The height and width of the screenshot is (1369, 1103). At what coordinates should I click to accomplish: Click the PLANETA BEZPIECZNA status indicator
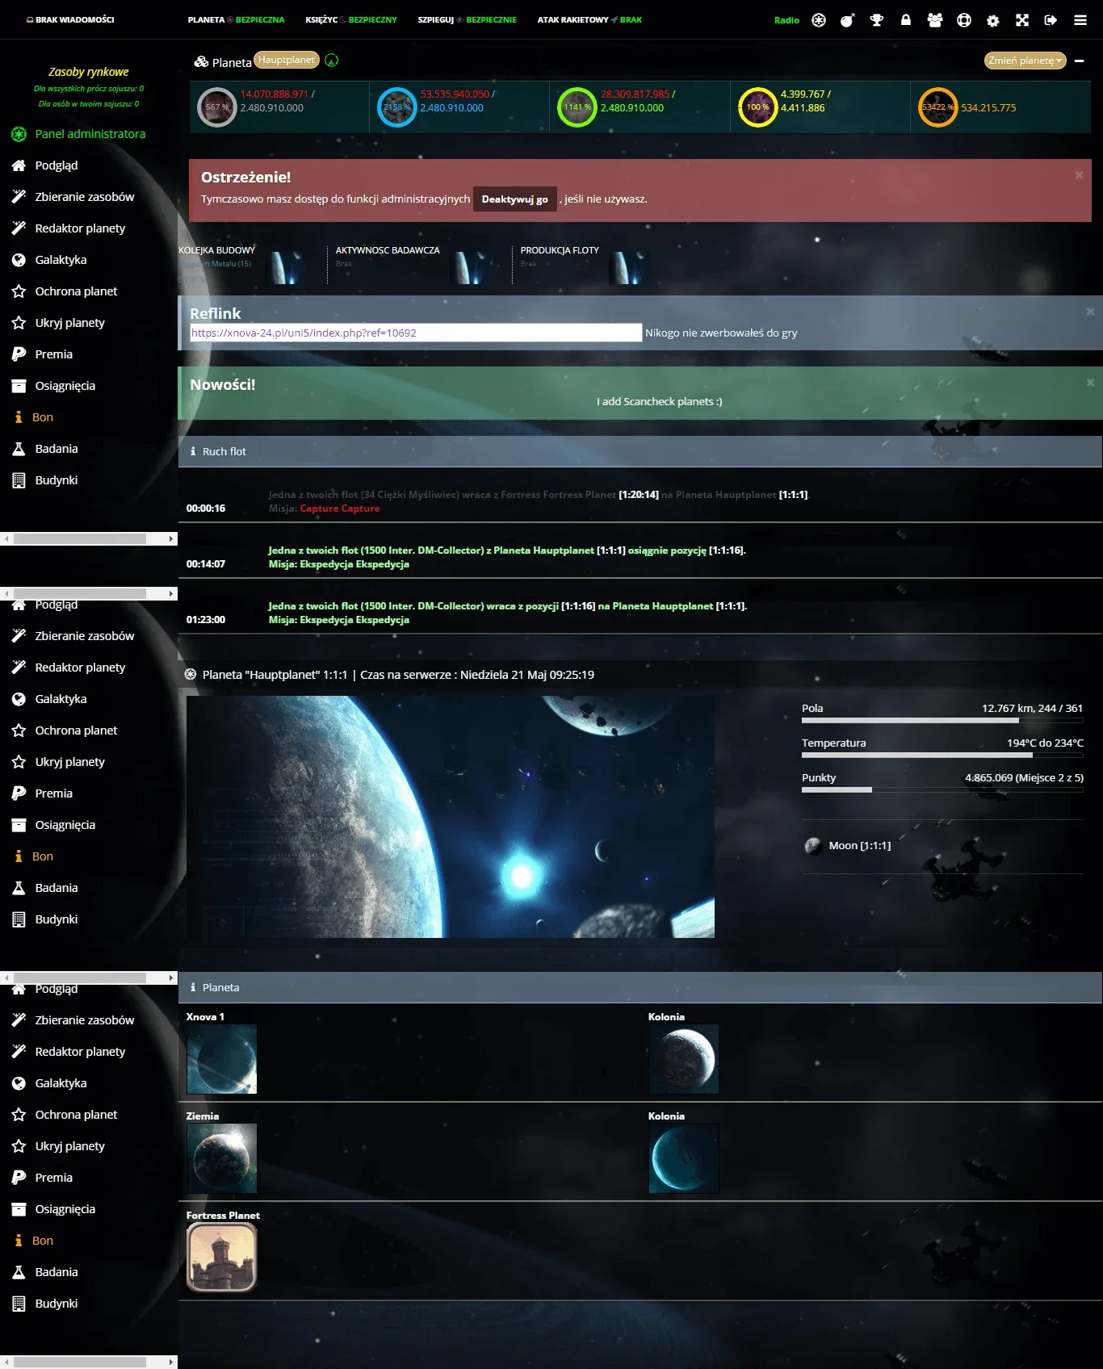236,20
